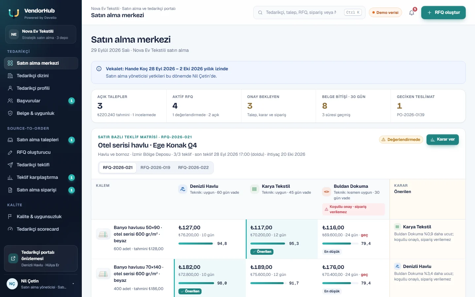Click the Banyo havlusu 50×90 product thumbnail
The width and height of the screenshot is (475, 297).
click(x=103, y=234)
